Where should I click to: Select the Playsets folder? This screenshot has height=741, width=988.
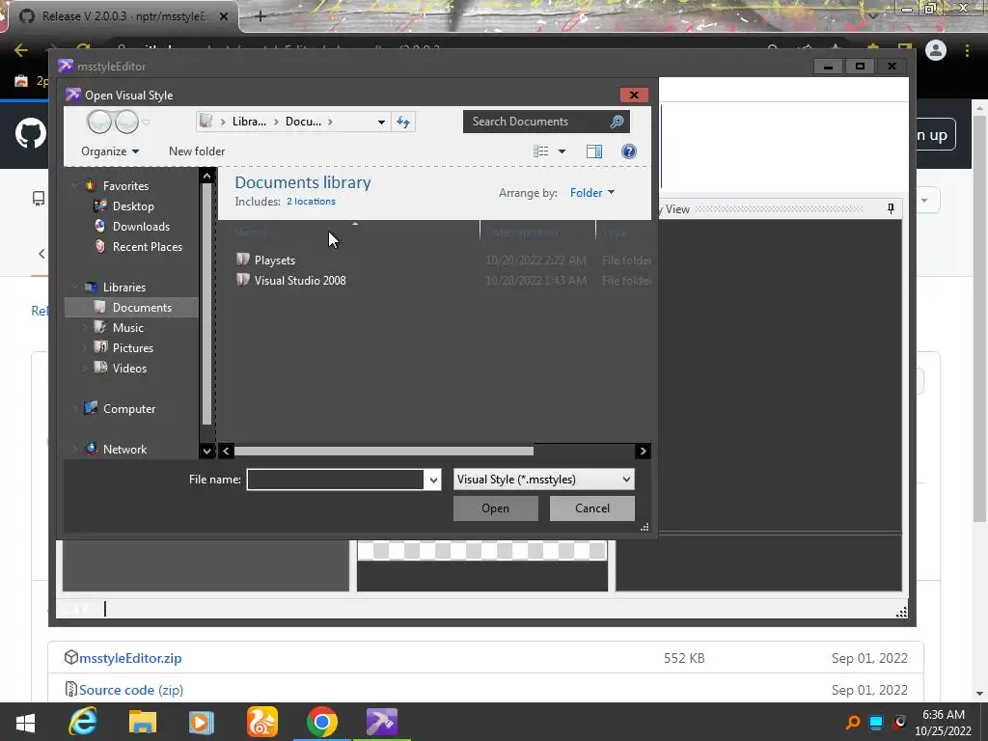pos(265,261)
